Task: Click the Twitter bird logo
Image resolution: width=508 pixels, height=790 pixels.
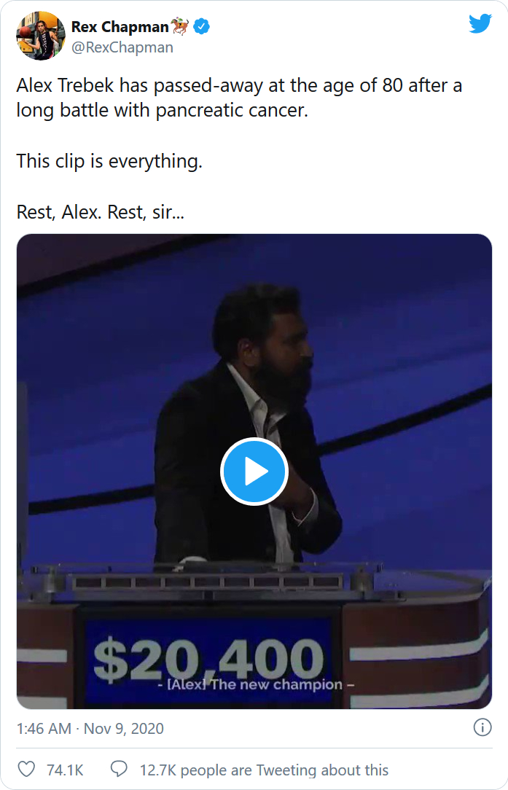Action: pos(480,24)
